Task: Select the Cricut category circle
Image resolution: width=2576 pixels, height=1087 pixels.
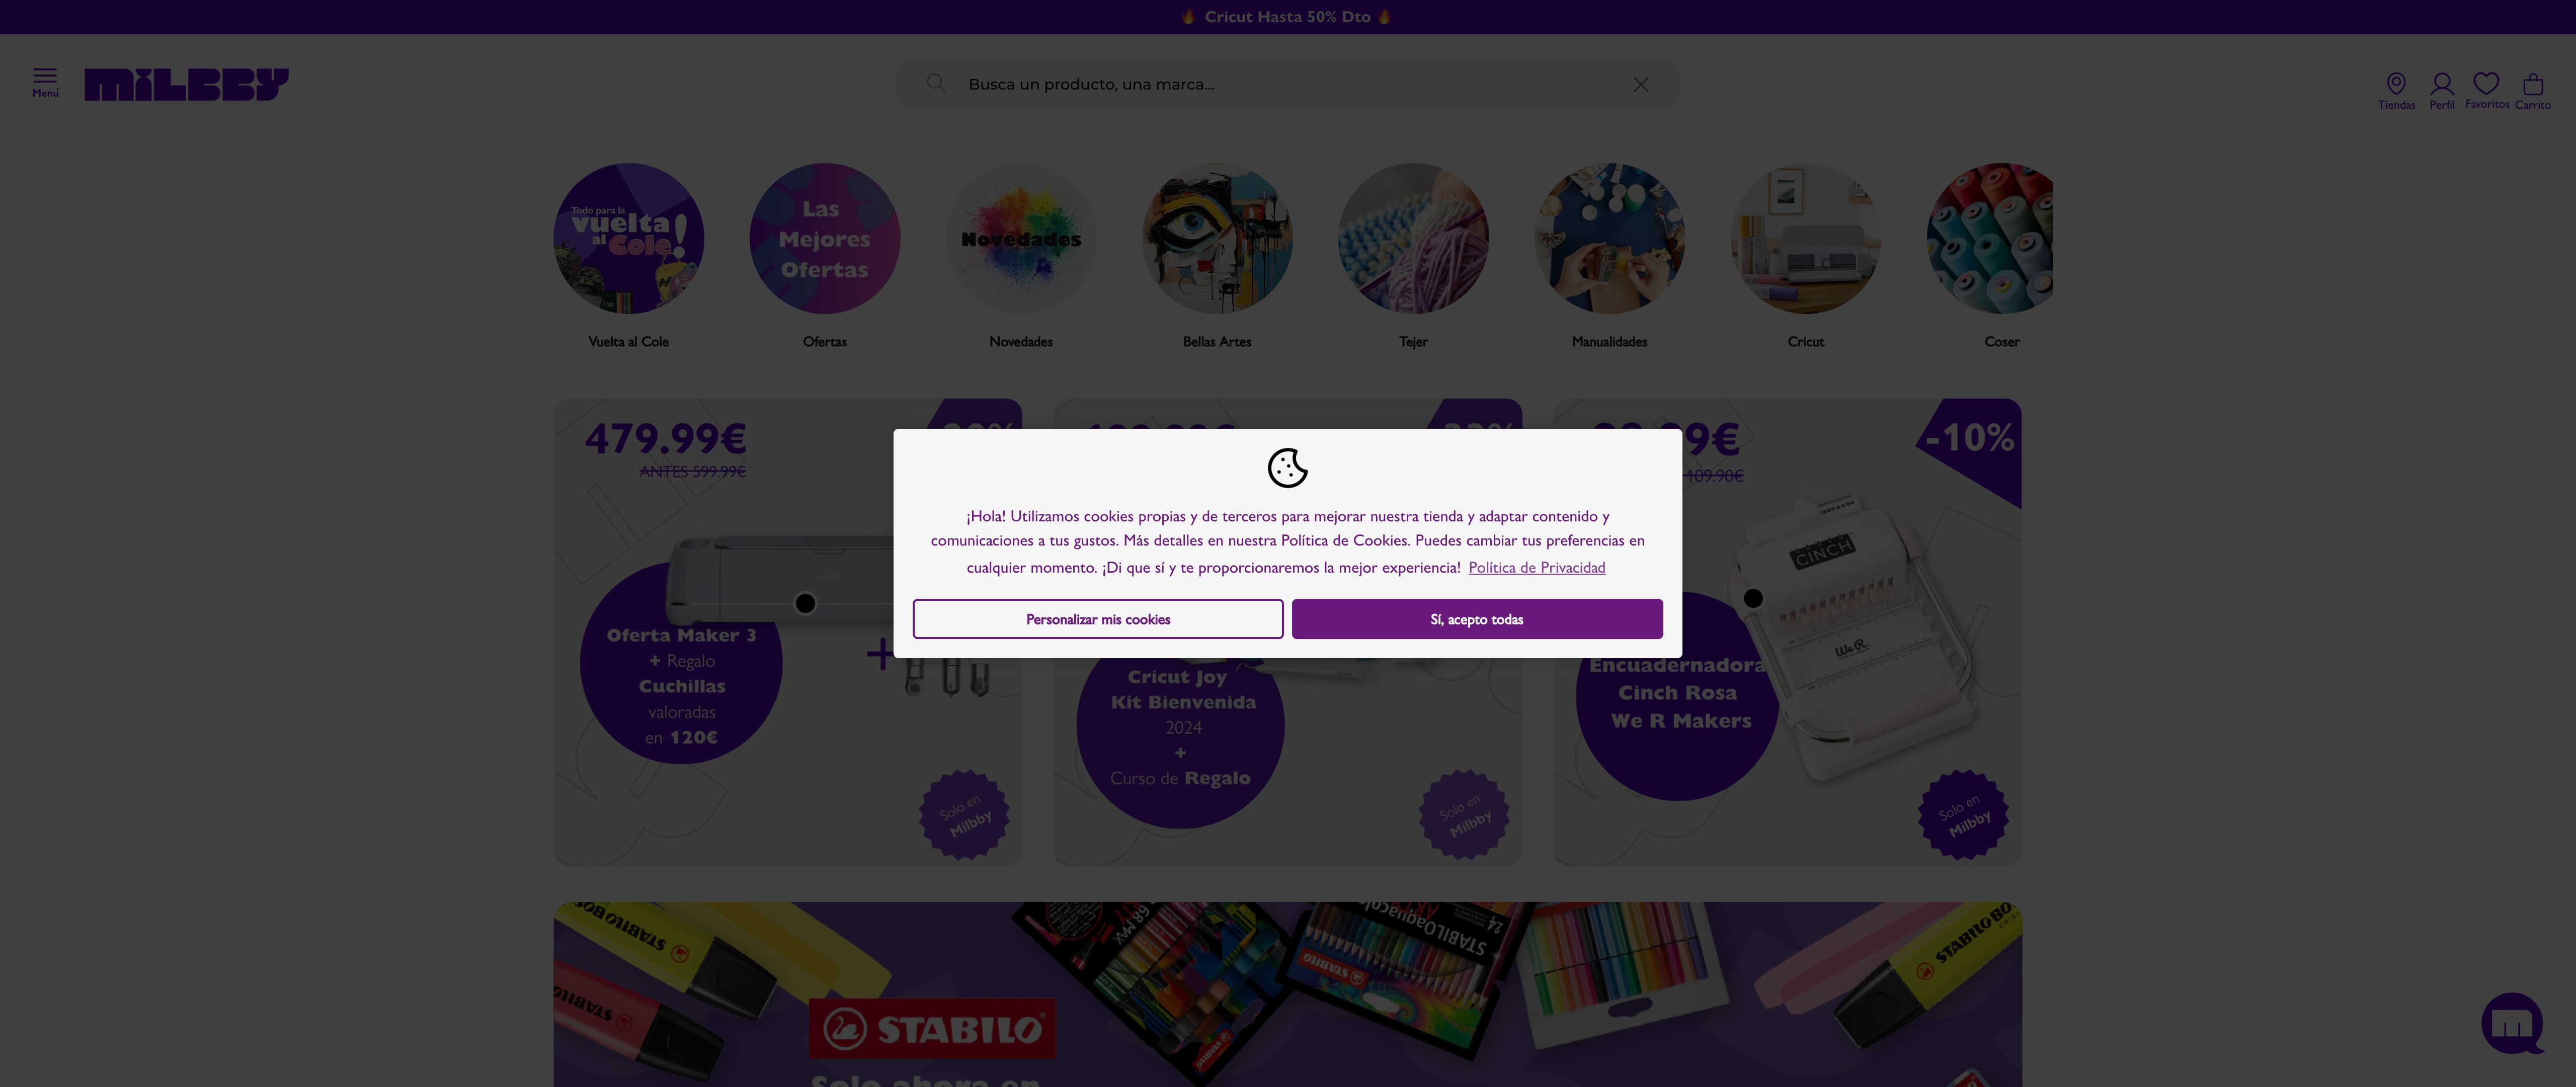Action: click(1805, 238)
